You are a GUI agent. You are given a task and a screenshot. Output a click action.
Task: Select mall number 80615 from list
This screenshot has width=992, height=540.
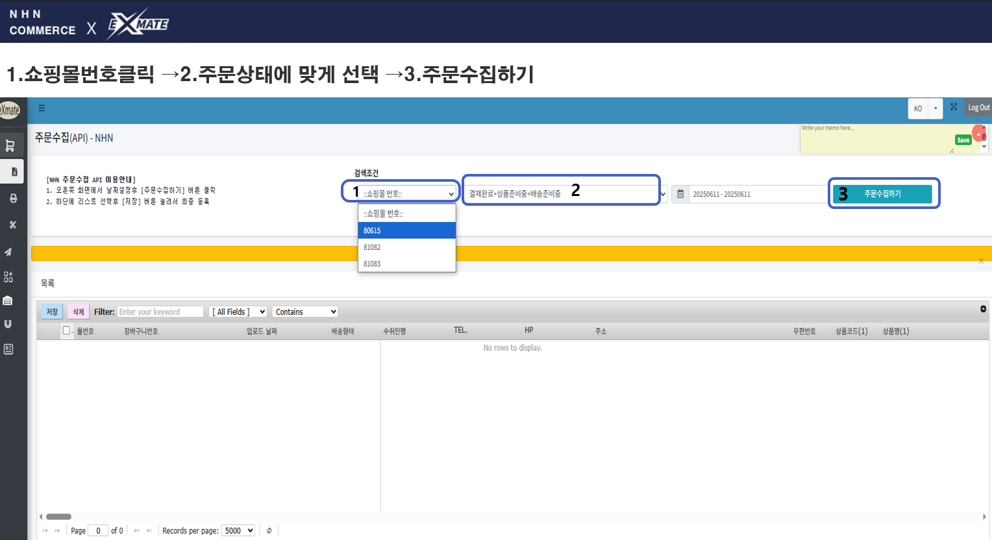[407, 230]
